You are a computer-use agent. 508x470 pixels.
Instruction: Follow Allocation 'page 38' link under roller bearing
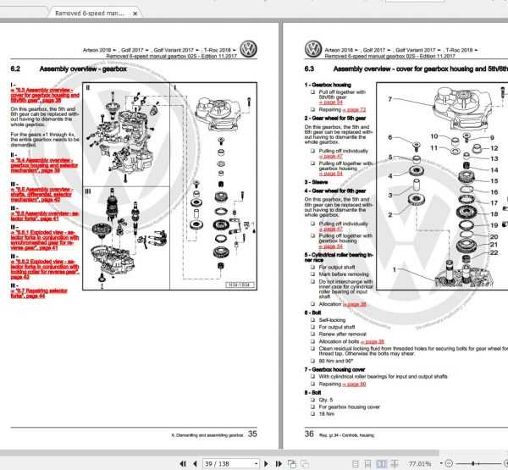click(355, 304)
